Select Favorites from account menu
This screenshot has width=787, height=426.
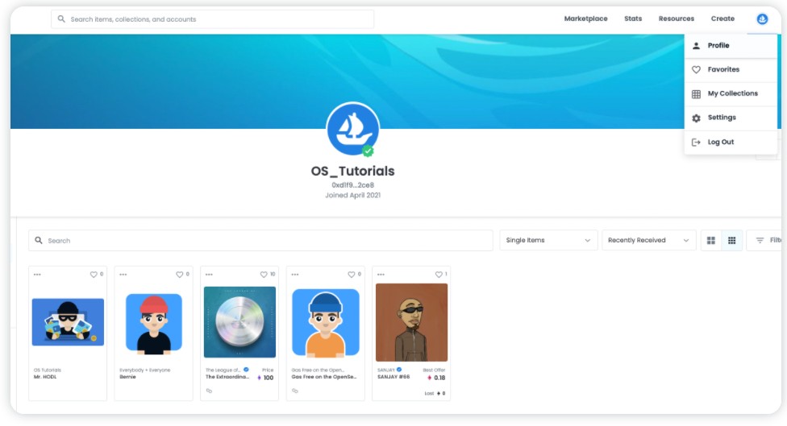click(x=731, y=70)
